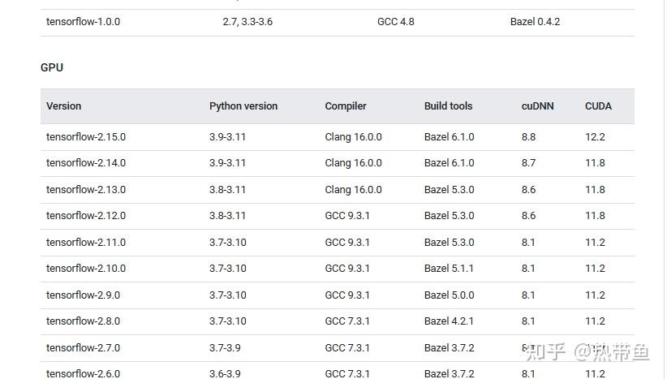Click the Compiler column header
Image resolution: width=667 pixels, height=379 pixels.
point(346,106)
